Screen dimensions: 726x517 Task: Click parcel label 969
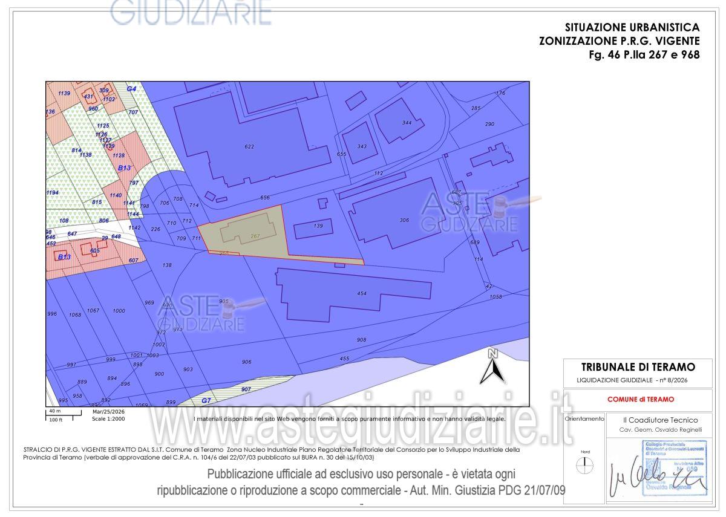[x=149, y=302]
